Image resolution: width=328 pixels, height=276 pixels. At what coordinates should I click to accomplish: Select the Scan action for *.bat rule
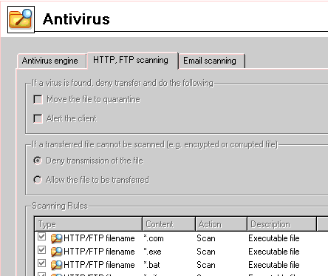pos(206,265)
